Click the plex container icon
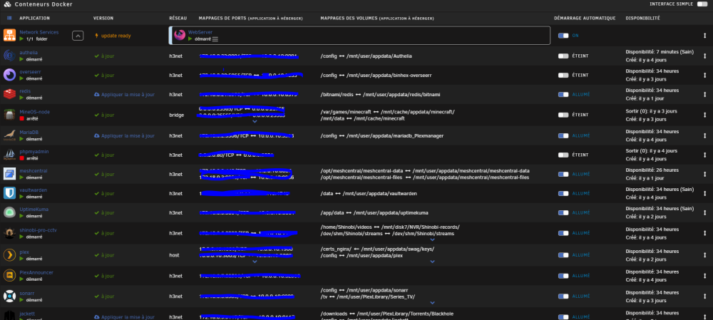The height and width of the screenshot is (320, 713). pos(9,255)
